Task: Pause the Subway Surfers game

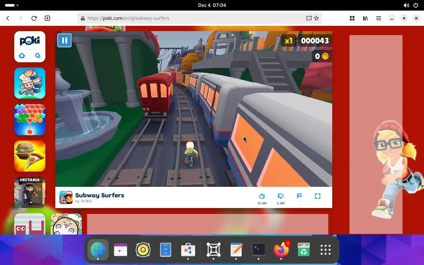Action: [65, 40]
